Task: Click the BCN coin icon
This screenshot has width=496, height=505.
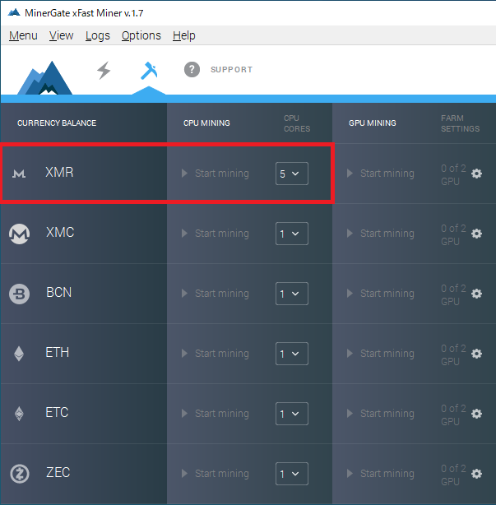Action: pyautogui.click(x=19, y=294)
